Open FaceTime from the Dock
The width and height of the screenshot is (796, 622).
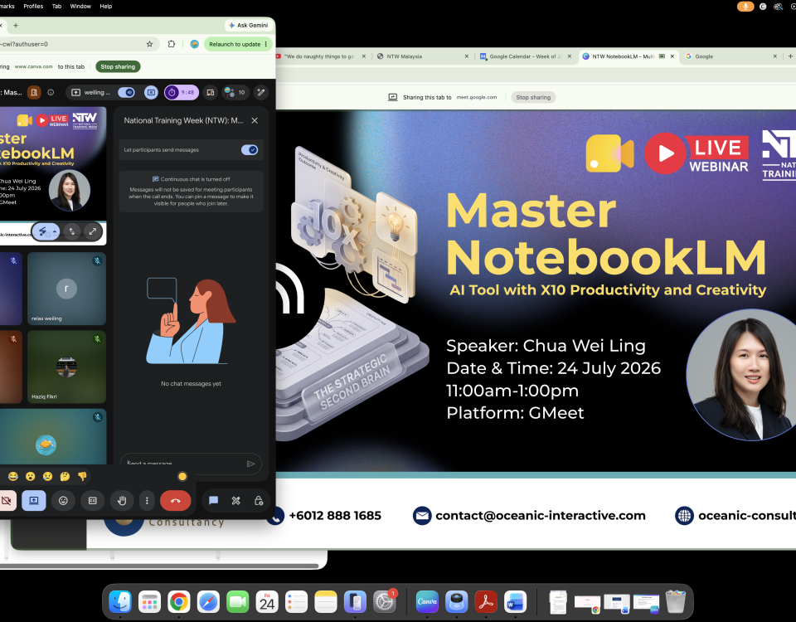(238, 602)
